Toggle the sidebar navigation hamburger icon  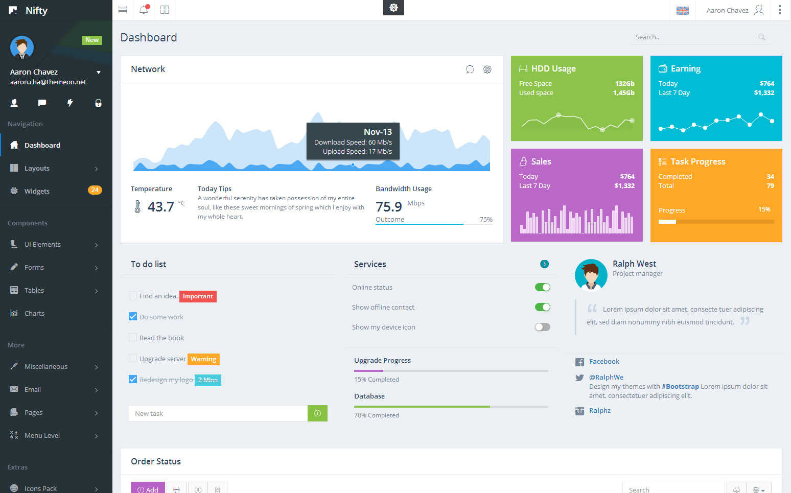[123, 10]
